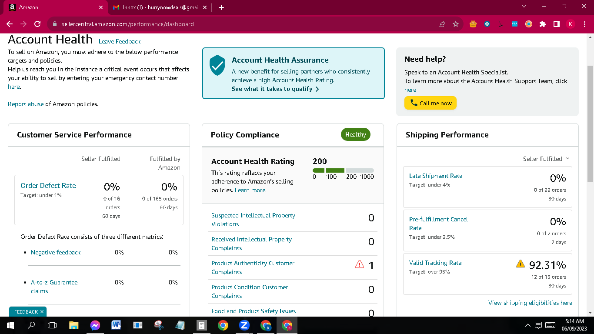Open Leave Feedback link
This screenshot has height=334, width=594.
[x=120, y=42]
